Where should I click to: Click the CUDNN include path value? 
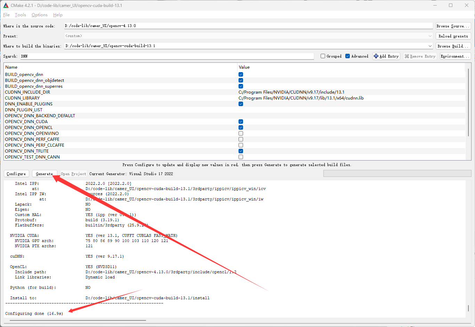pyautogui.click(x=291, y=92)
